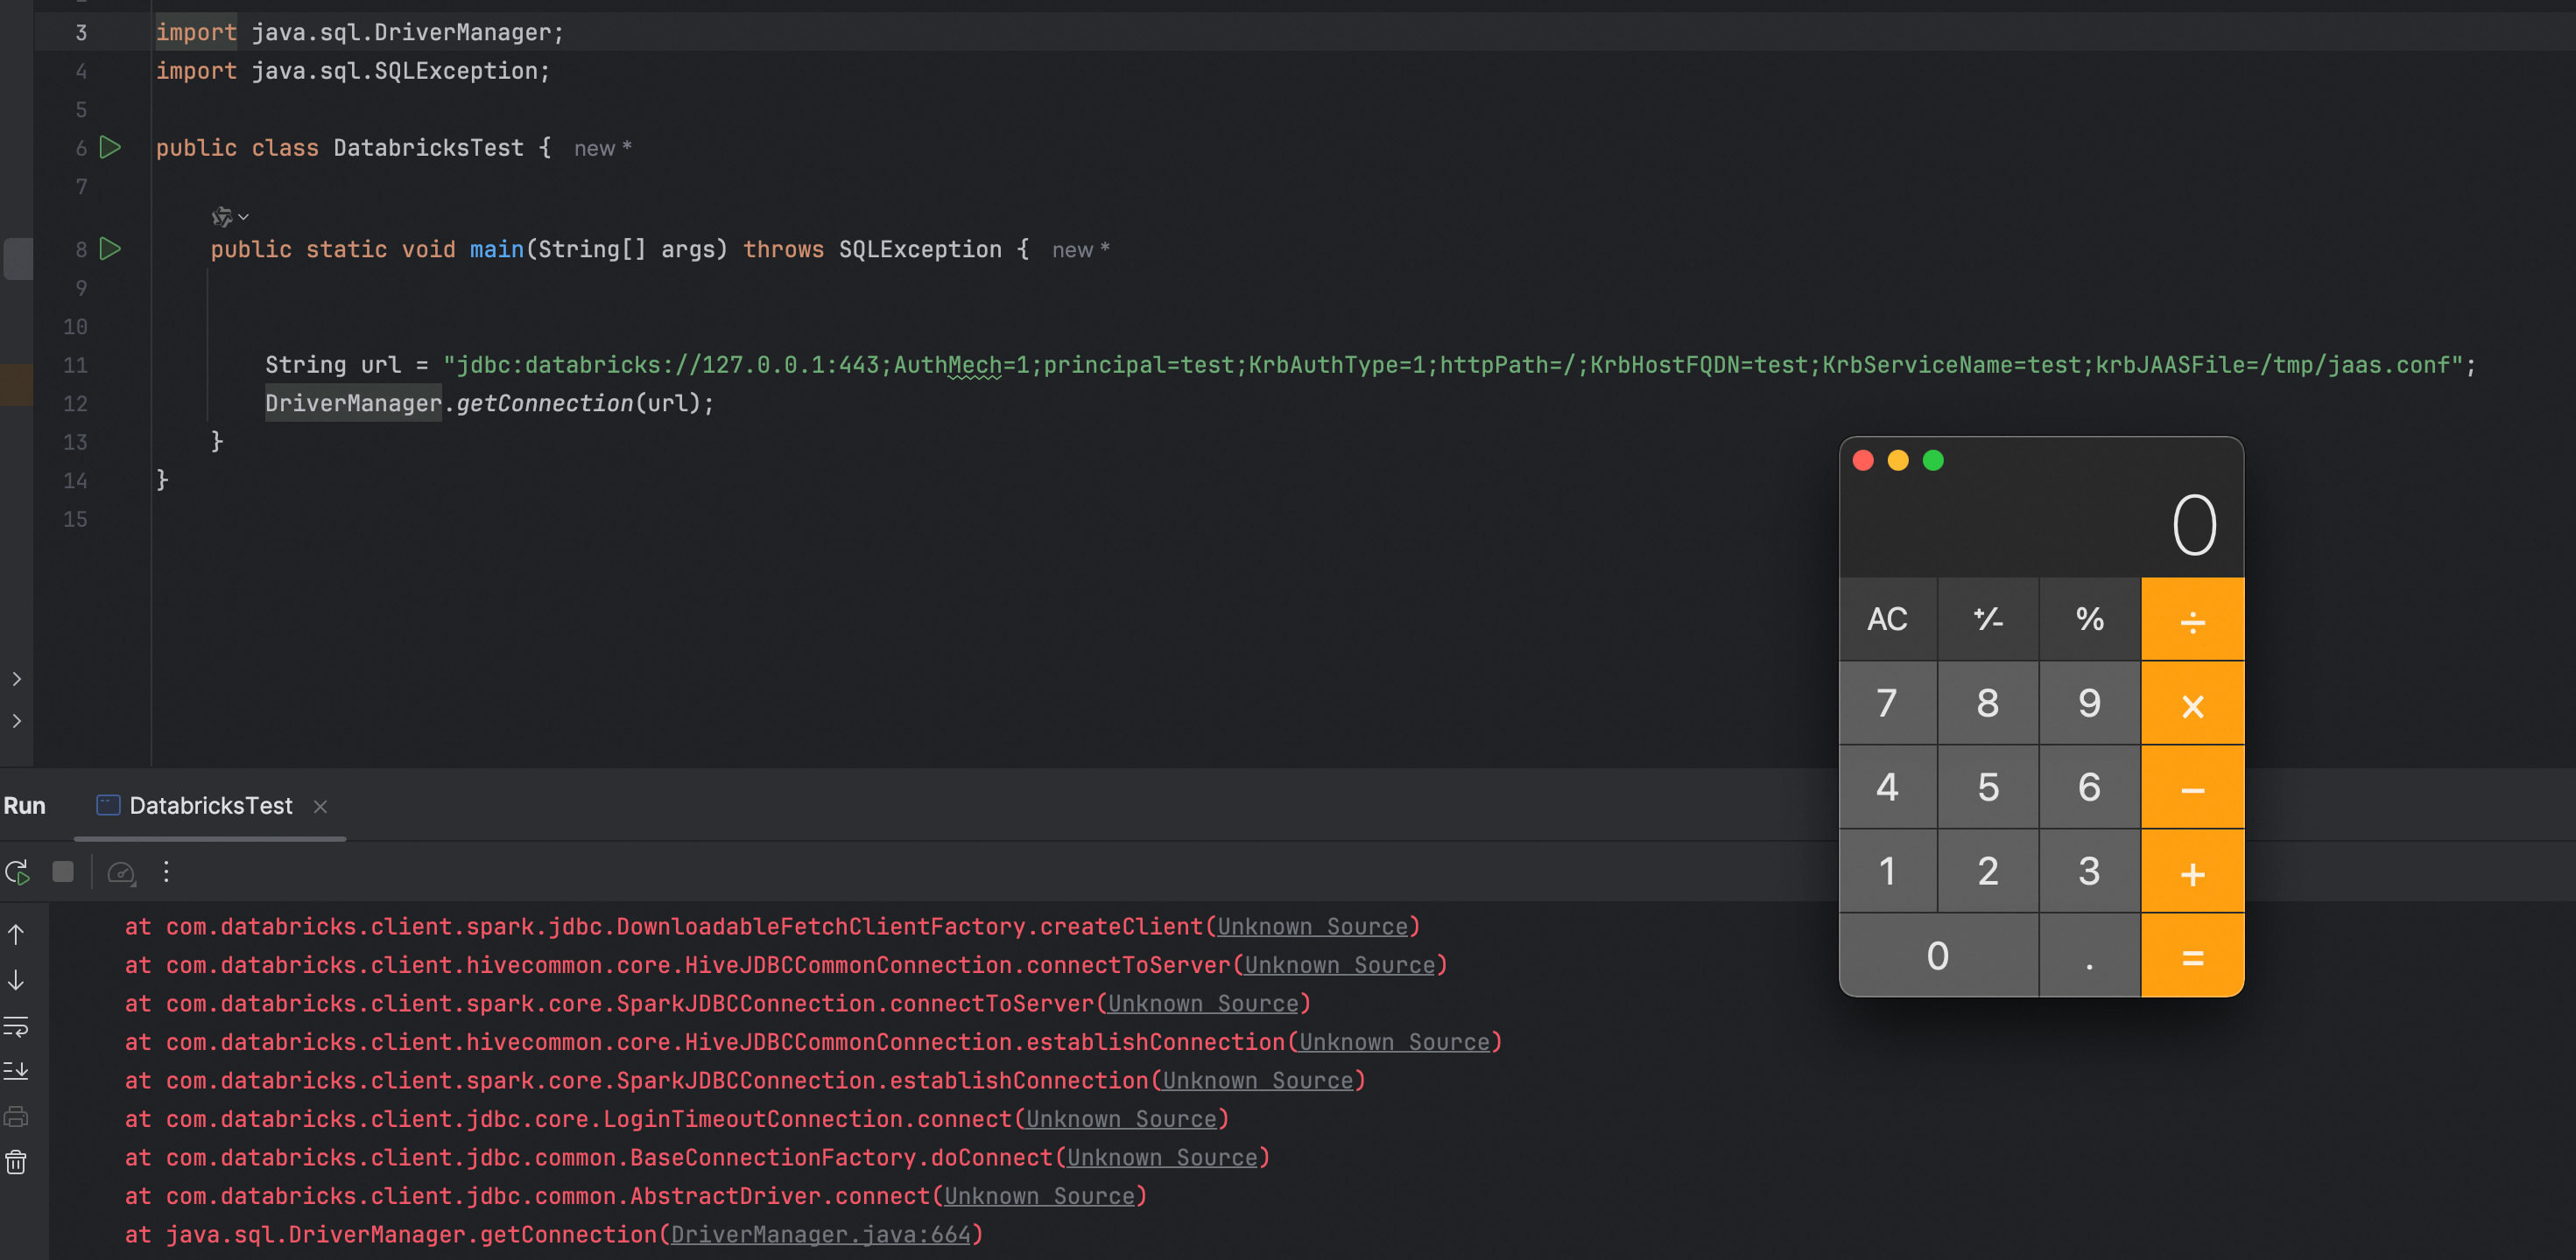2576x1260 pixels.
Task: Close the Calculator window with red button
Action: pyautogui.click(x=1863, y=460)
